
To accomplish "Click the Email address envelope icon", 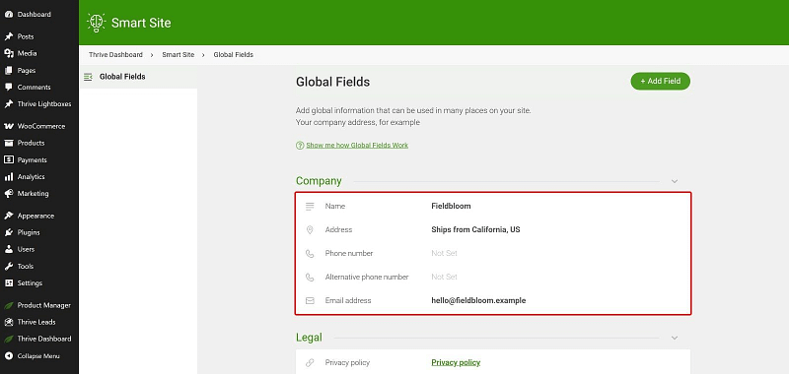I will click(x=310, y=301).
